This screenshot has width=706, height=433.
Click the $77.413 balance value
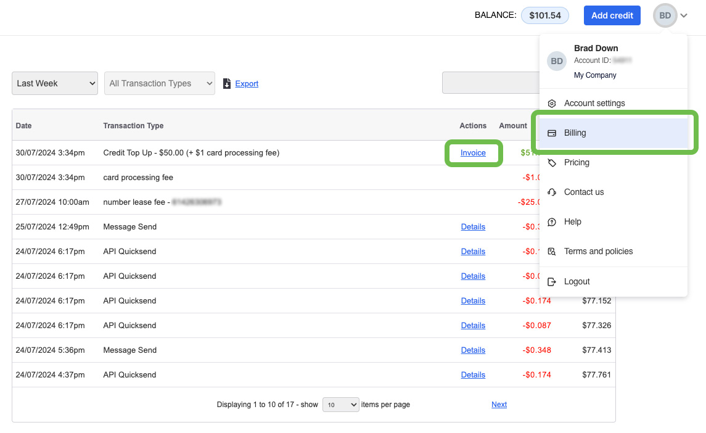click(597, 350)
